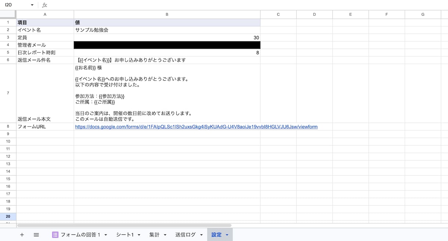Open dropdown arrow on シート1 tab
The width and height of the screenshot is (448, 241).
139,235
